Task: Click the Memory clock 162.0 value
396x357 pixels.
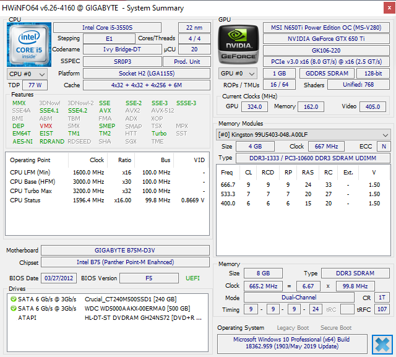Action: pyautogui.click(x=311, y=107)
